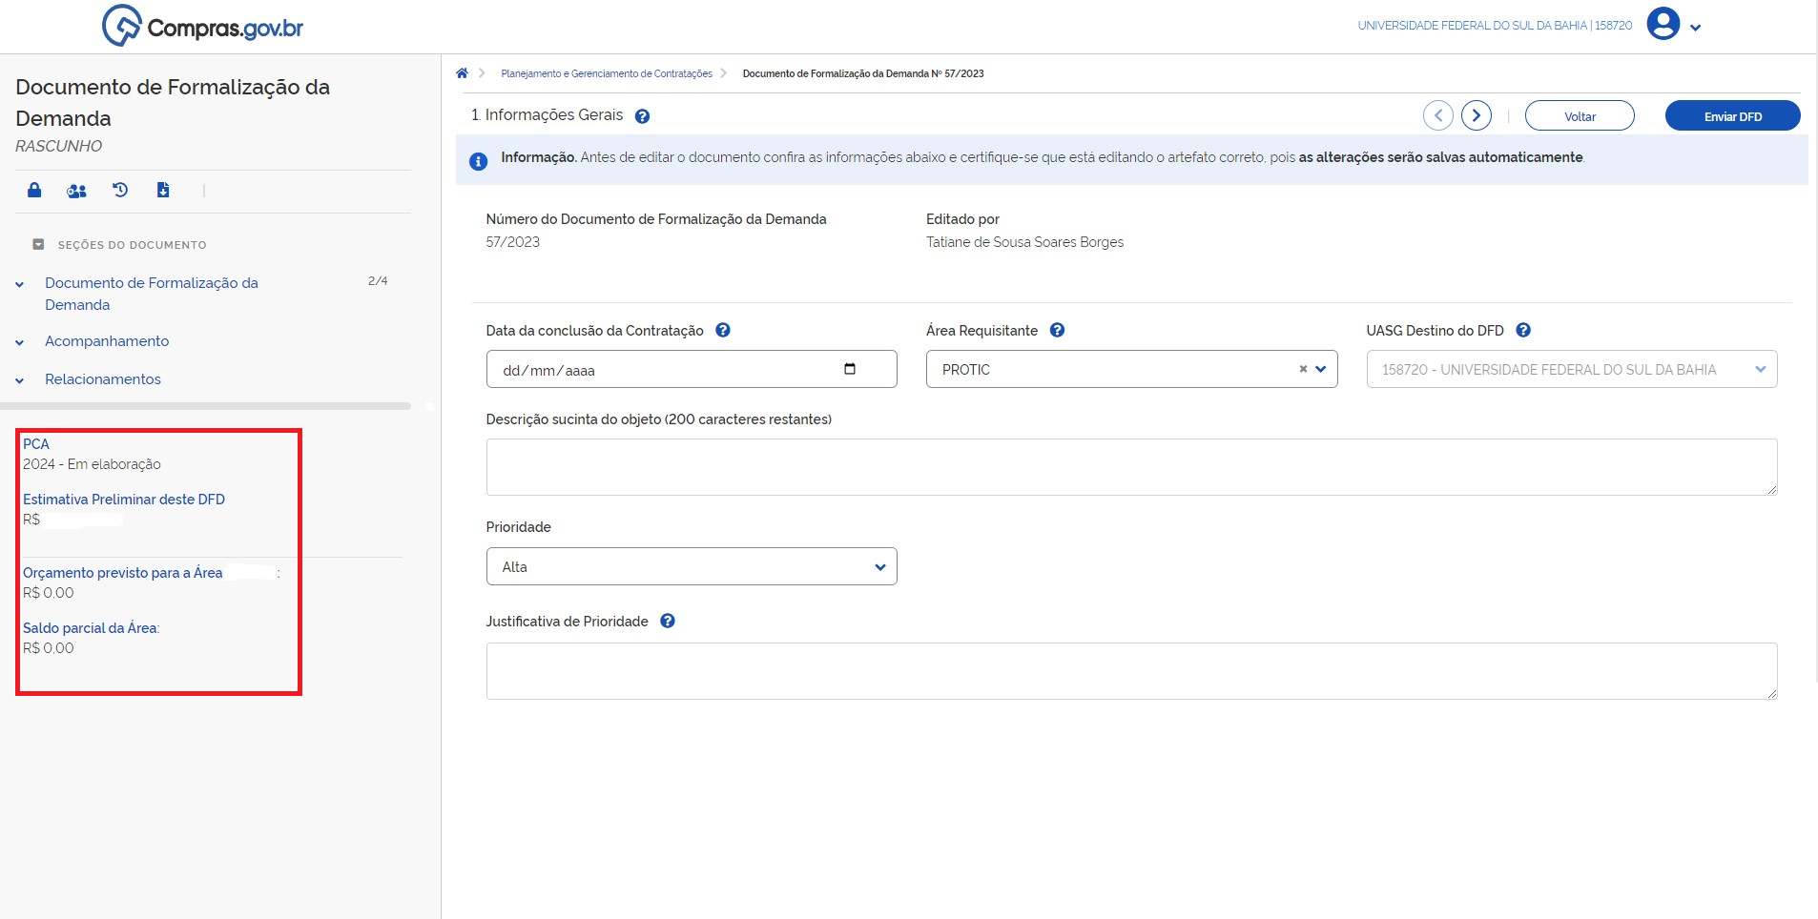Expand the Relacionamentos section
Screen dimensions: 1818x919
click(x=103, y=379)
